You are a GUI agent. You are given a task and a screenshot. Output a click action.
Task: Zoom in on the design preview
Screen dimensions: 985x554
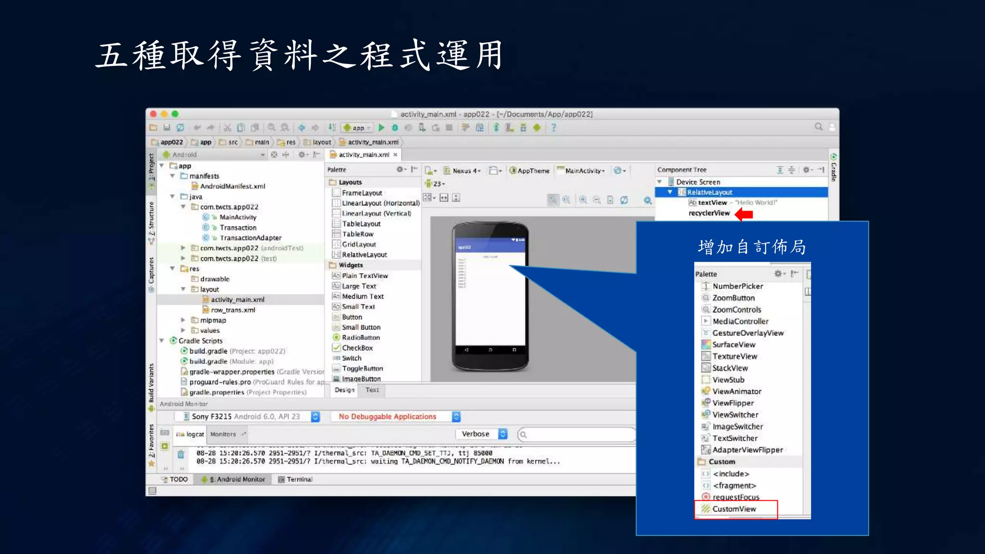pyautogui.click(x=583, y=200)
